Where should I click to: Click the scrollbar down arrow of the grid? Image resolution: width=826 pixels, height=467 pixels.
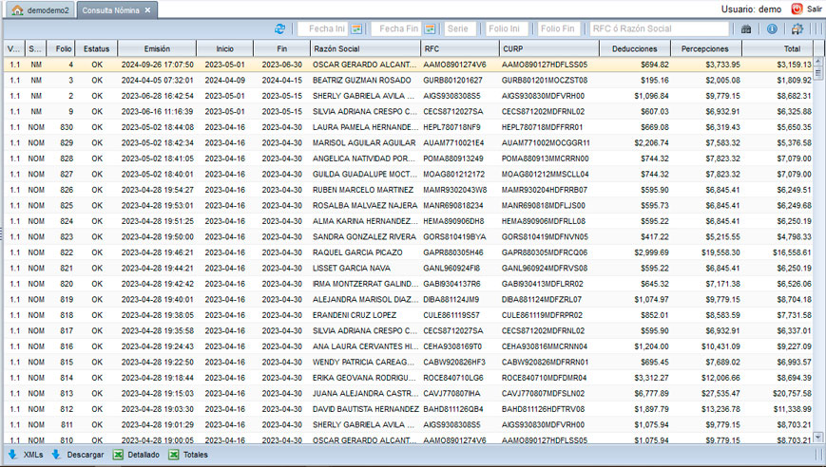818,437
